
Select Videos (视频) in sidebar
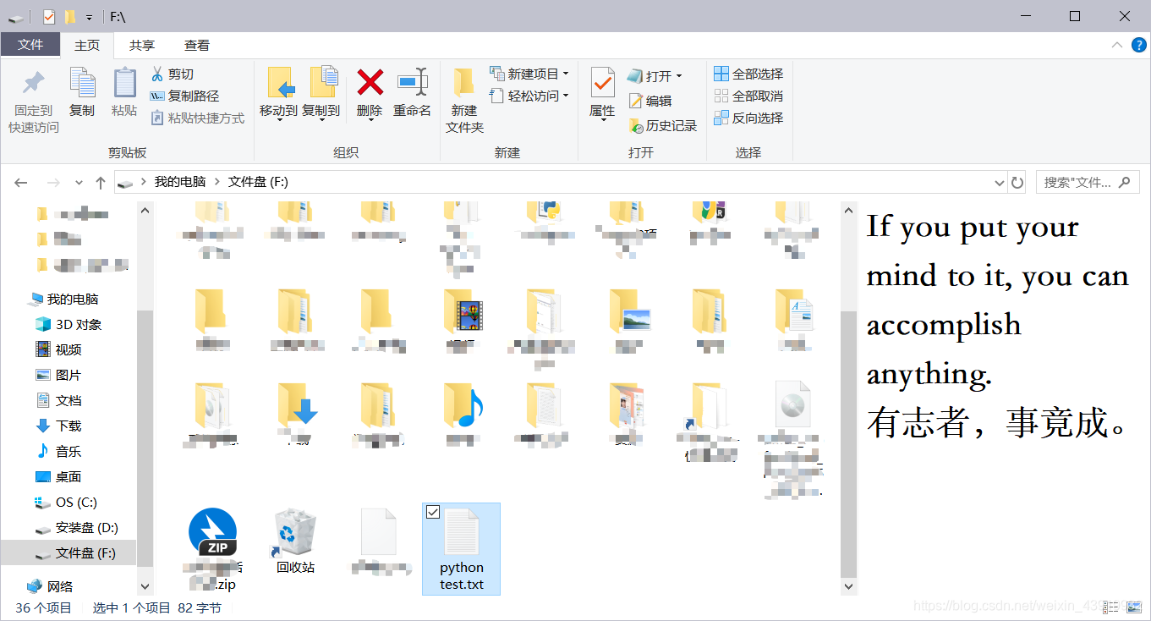59,350
